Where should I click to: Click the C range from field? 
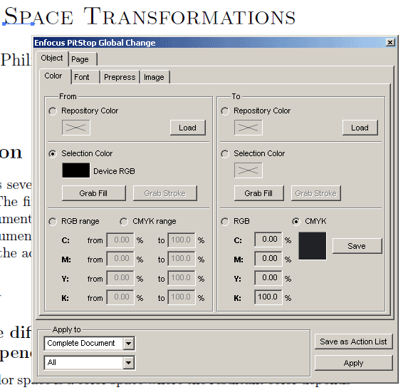pos(120,240)
